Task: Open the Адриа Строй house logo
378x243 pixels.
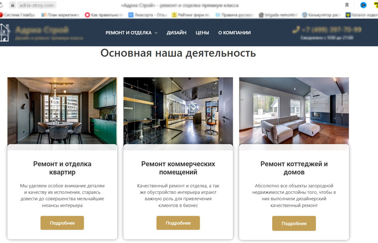Action: [x=4, y=32]
